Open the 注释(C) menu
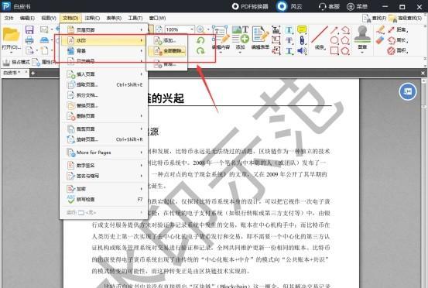428x288 pixels. [x=92, y=18]
